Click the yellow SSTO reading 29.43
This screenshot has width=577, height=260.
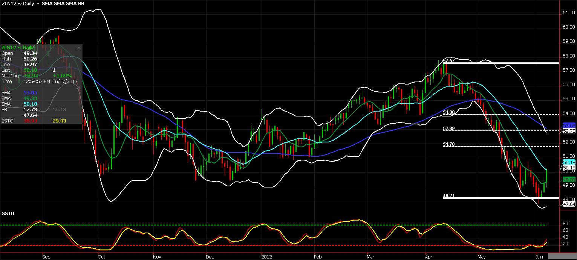[60, 121]
